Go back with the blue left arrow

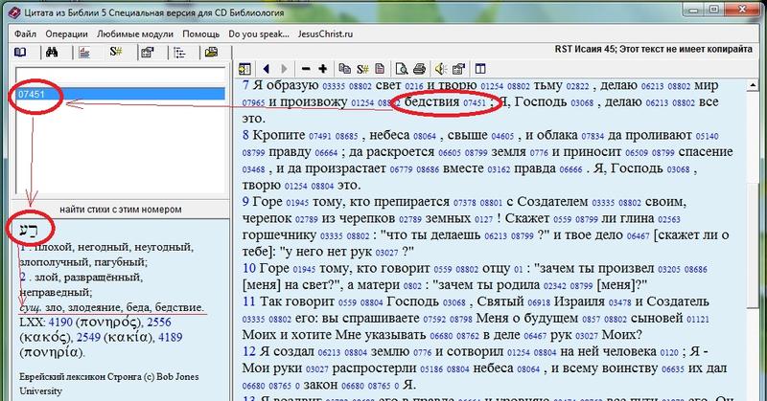point(266,68)
